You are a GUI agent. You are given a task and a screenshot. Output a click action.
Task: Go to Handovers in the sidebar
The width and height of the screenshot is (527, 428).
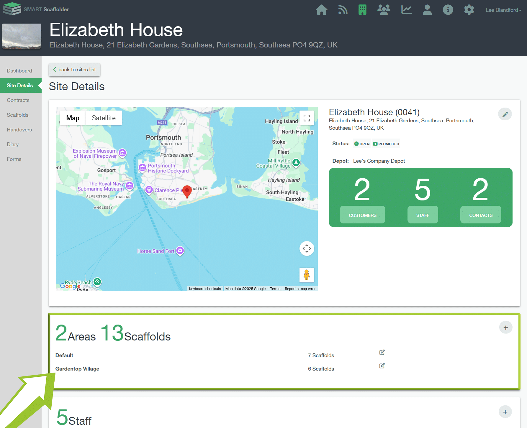pyautogui.click(x=19, y=130)
